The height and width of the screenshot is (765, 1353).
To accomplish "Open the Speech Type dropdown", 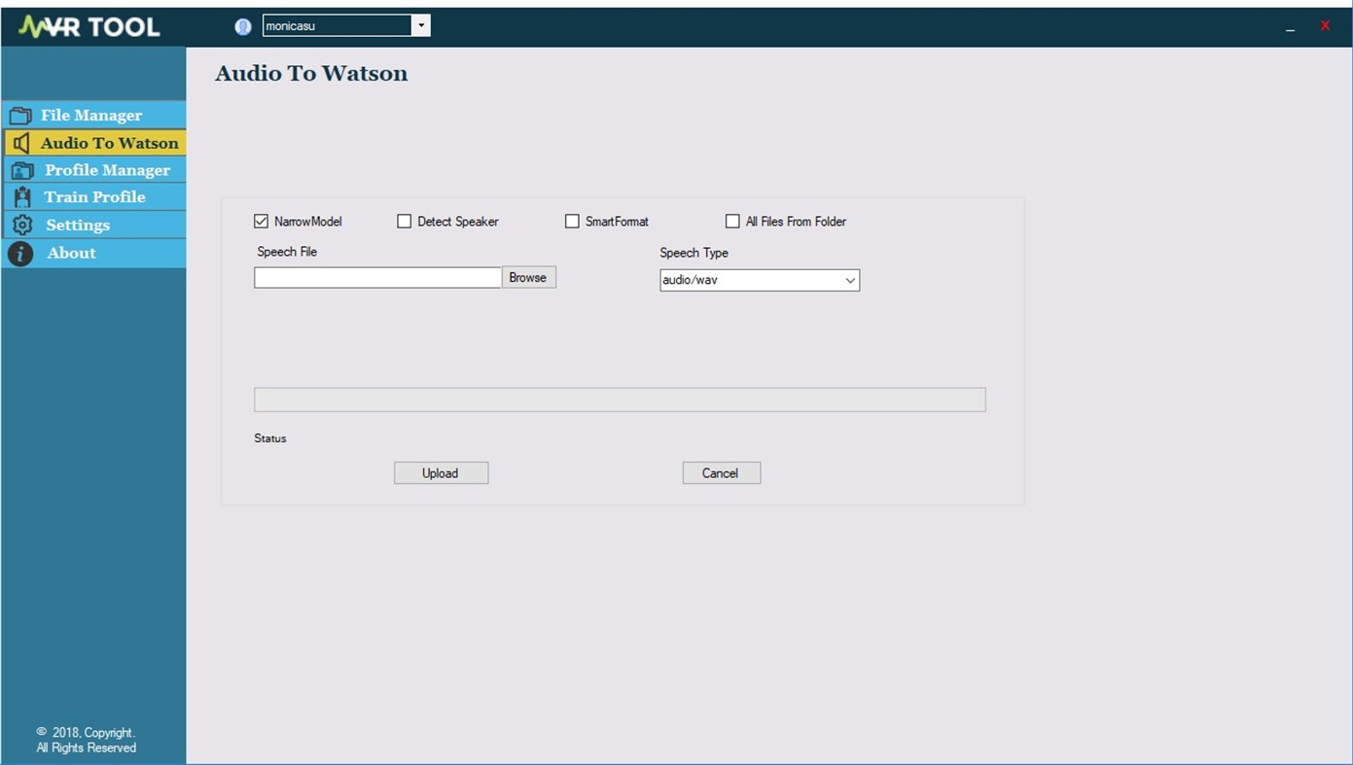I will tap(848, 280).
